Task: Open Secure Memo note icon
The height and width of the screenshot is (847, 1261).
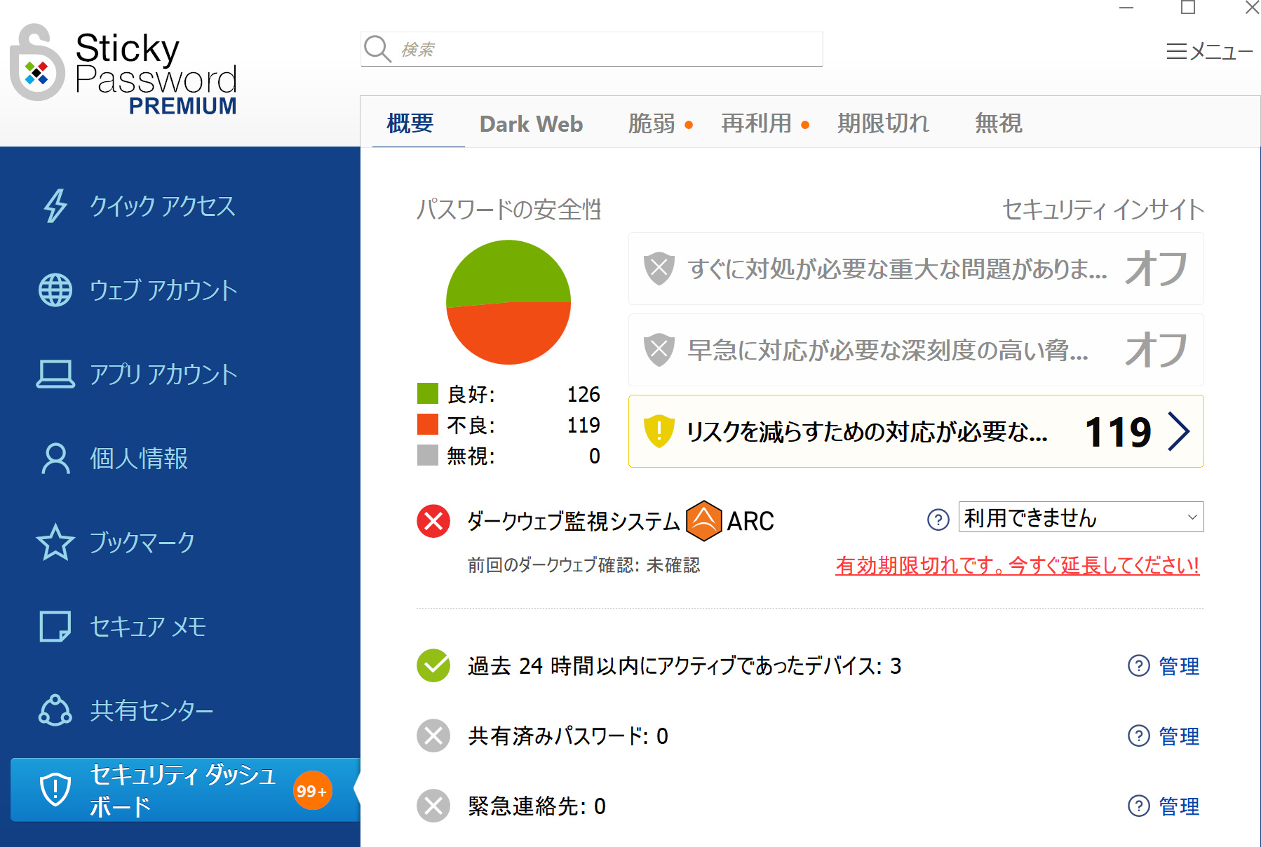Action: (55, 627)
